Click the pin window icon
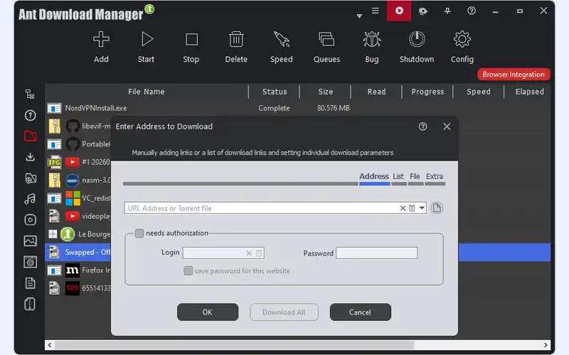Viewport: 569px width, 355px height. coord(447,11)
